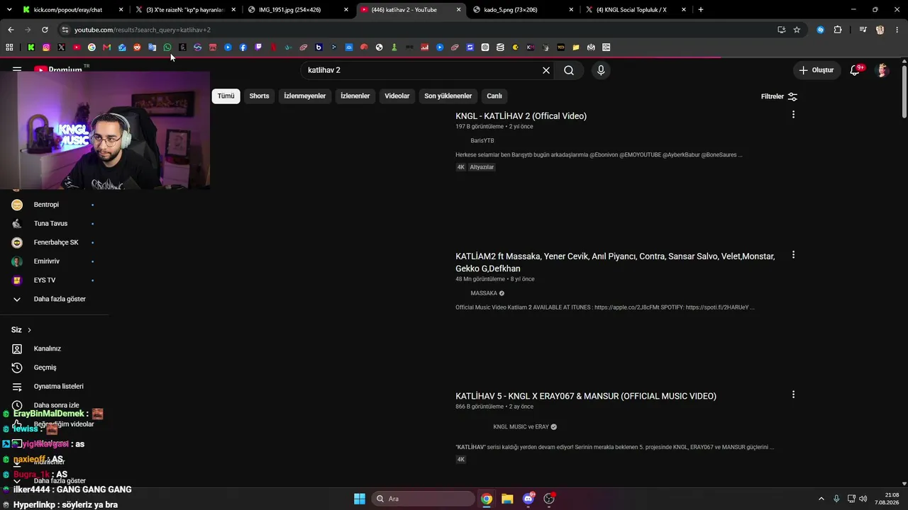Open the 'KNGL MUSIC ve ERAY' channel link

pos(521,427)
